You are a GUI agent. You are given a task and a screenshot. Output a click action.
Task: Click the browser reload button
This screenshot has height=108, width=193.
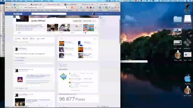click(x=12, y=7)
